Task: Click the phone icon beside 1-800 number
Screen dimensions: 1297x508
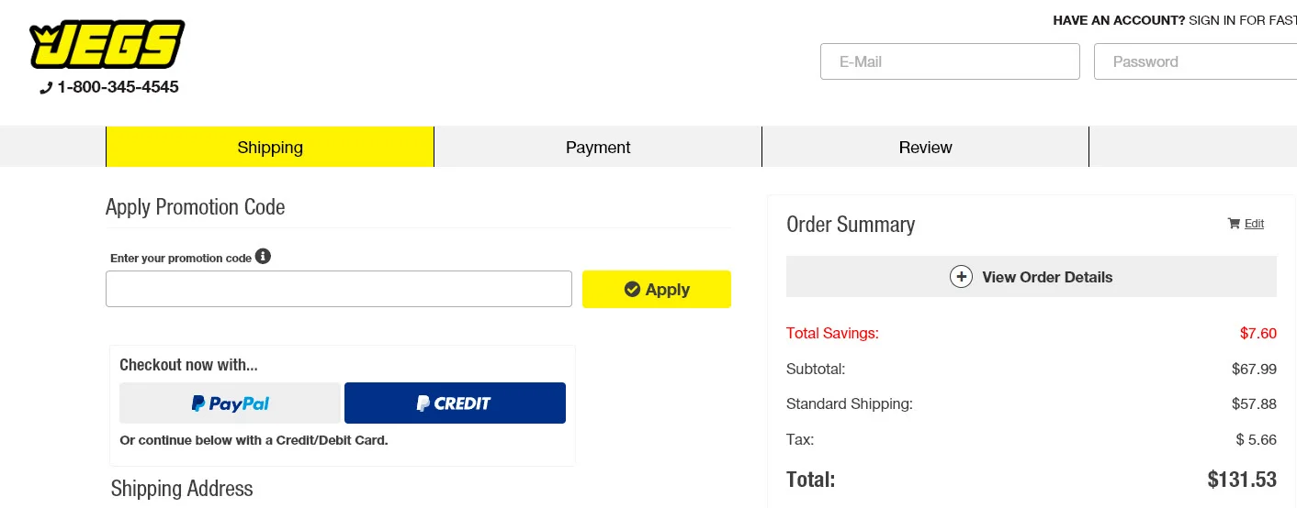Action: (46, 88)
